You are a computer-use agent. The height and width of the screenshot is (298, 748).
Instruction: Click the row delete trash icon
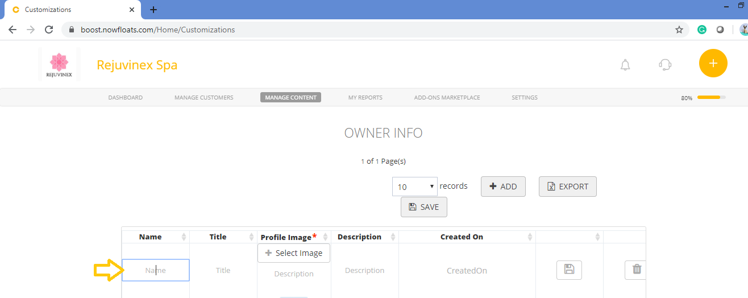(636, 270)
